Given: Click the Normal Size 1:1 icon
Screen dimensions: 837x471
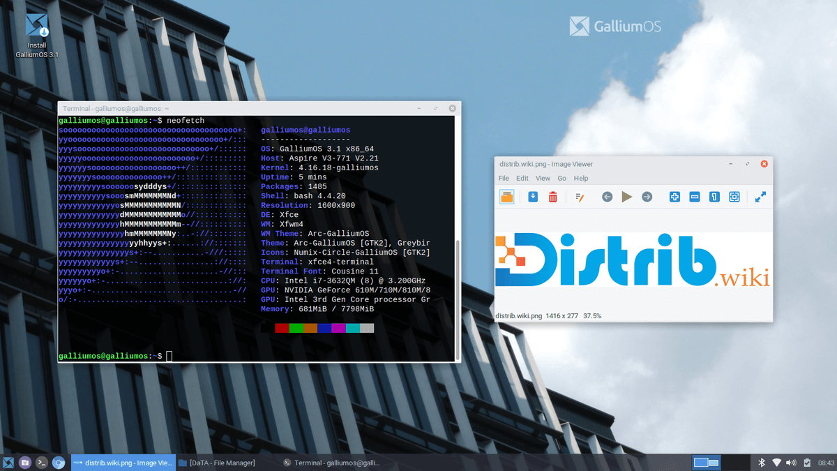Looking at the screenshot, I should [x=714, y=197].
